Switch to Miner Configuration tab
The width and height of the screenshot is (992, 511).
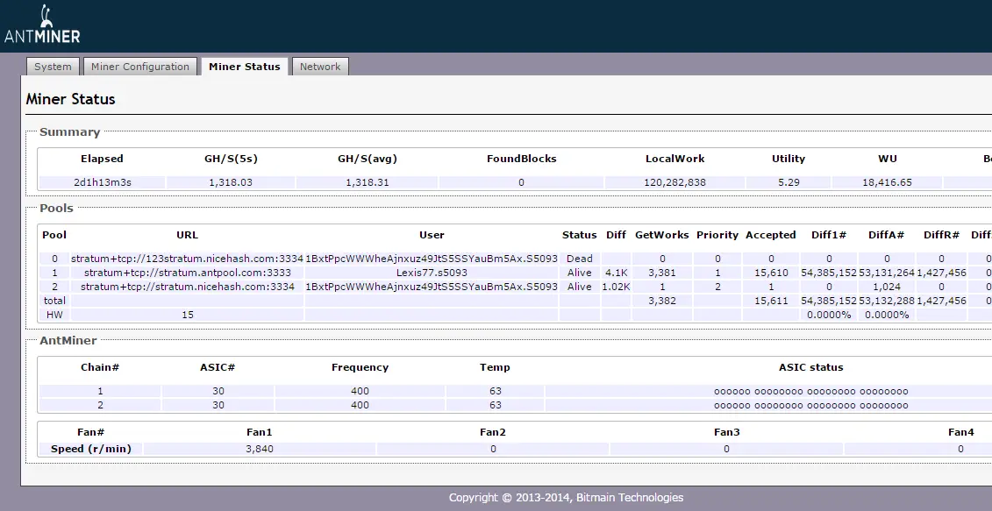pos(140,67)
